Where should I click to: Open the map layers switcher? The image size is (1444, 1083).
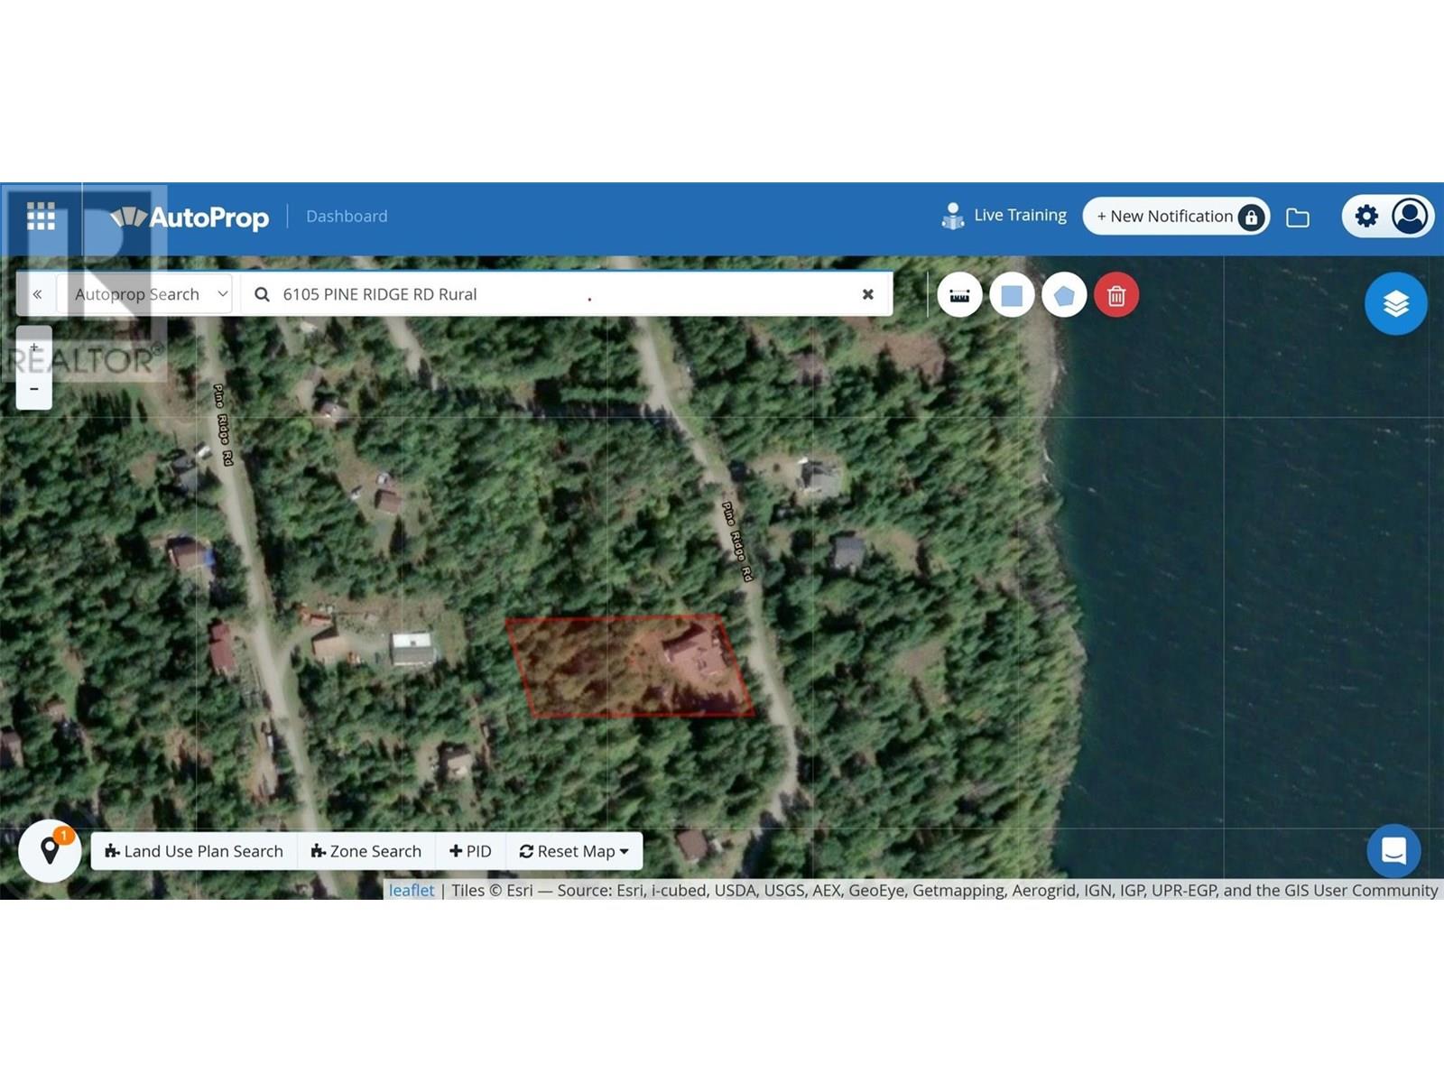click(x=1395, y=303)
